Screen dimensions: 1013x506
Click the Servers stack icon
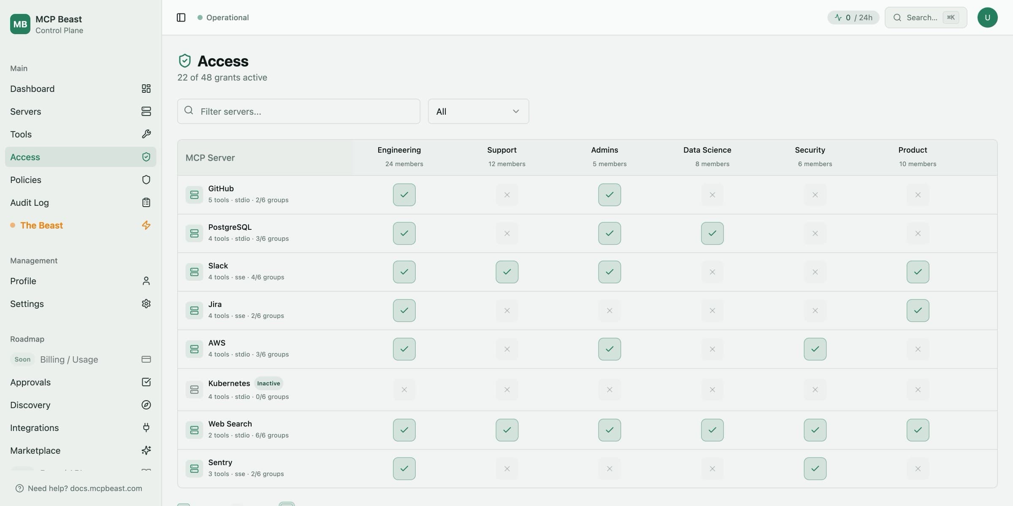pos(146,111)
